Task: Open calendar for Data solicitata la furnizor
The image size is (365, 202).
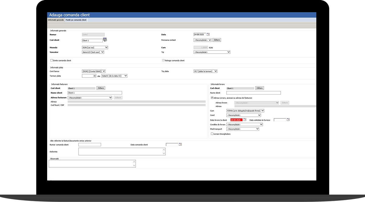Action: tap(288, 120)
